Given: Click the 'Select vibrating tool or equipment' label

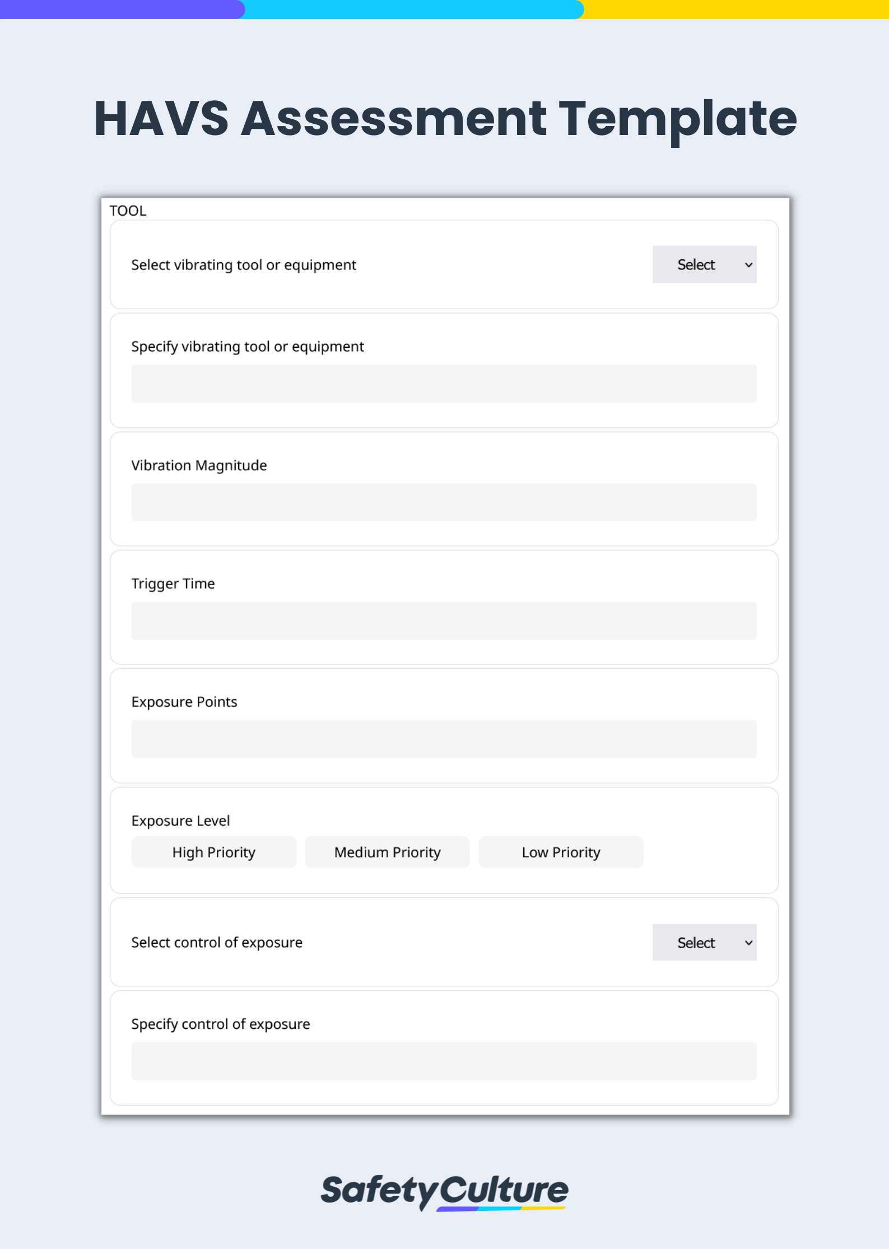Looking at the screenshot, I should (244, 264).
